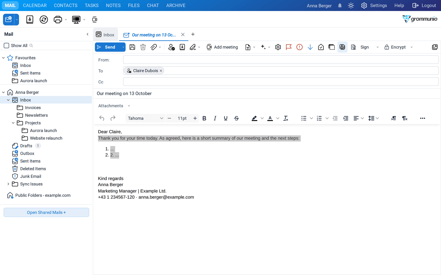Click into the Cc field

coord(281,82)
